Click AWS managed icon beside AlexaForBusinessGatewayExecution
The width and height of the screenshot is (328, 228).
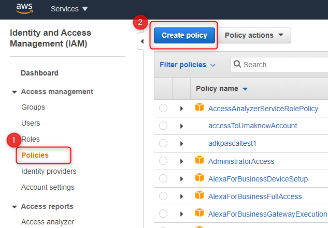199,212
